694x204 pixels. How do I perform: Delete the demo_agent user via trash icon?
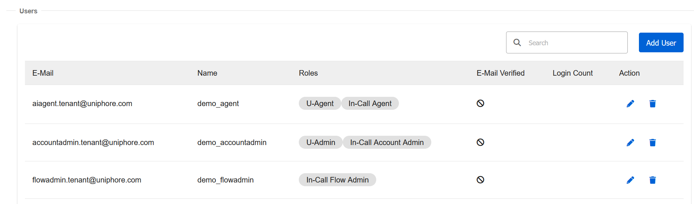click(x=652, y=103)
